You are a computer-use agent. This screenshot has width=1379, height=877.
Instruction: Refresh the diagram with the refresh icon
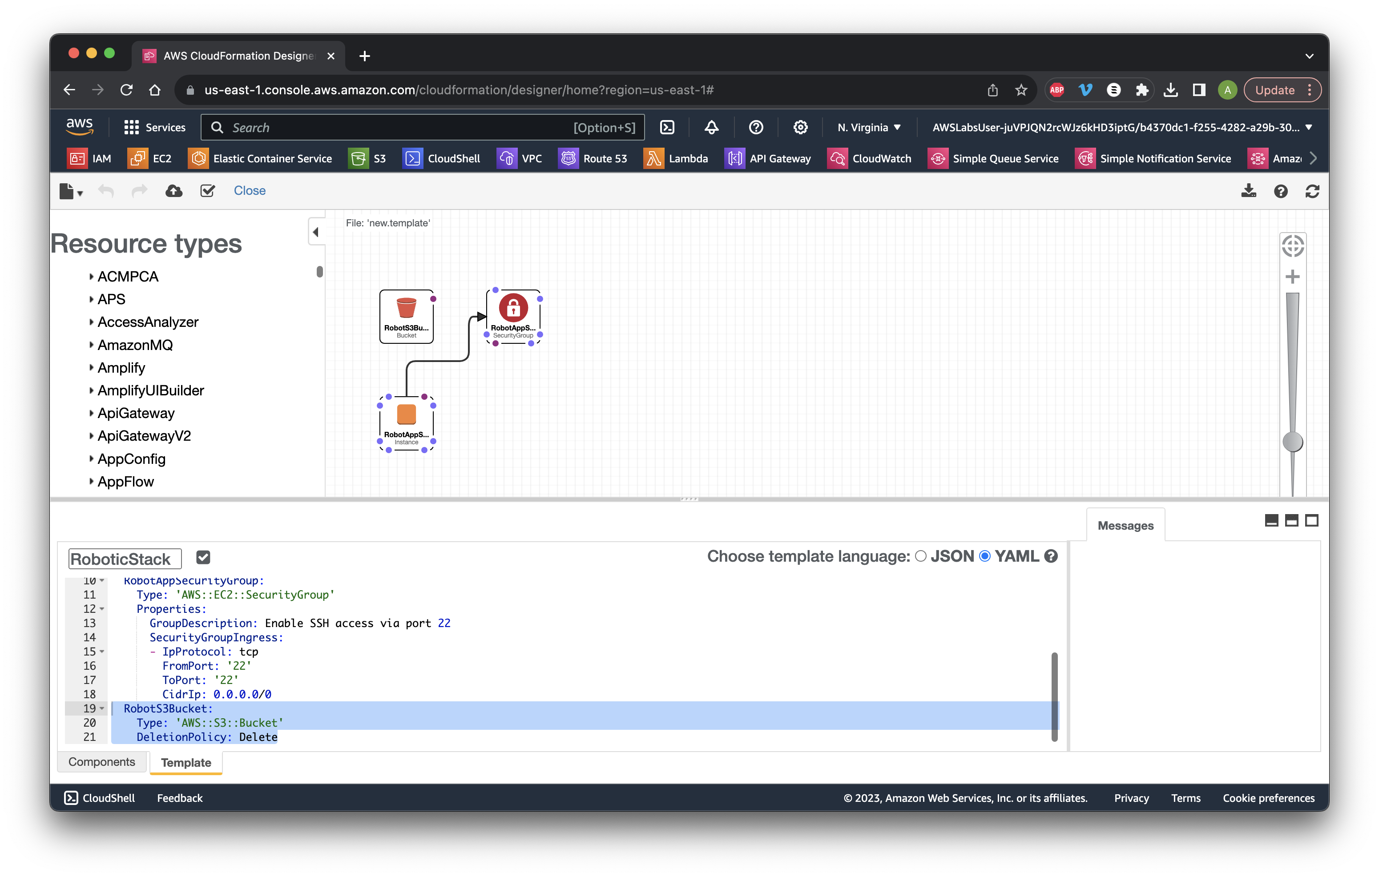coord(1312,191)
